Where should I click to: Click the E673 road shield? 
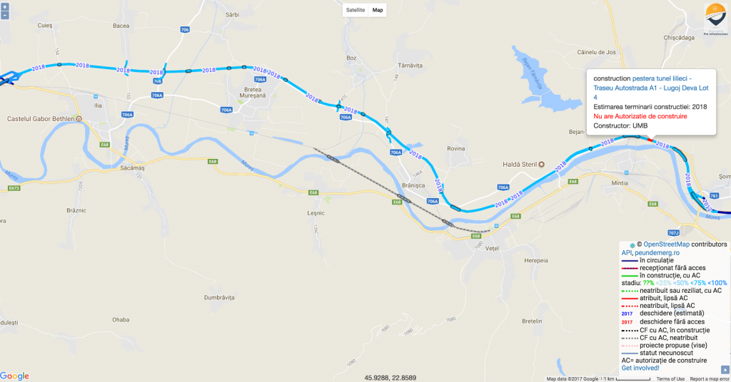(14, 188)
